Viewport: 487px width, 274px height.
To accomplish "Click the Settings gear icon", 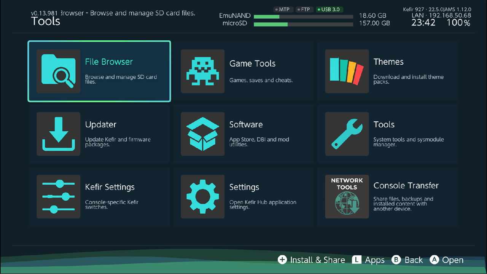I will [x=202, y=197].
